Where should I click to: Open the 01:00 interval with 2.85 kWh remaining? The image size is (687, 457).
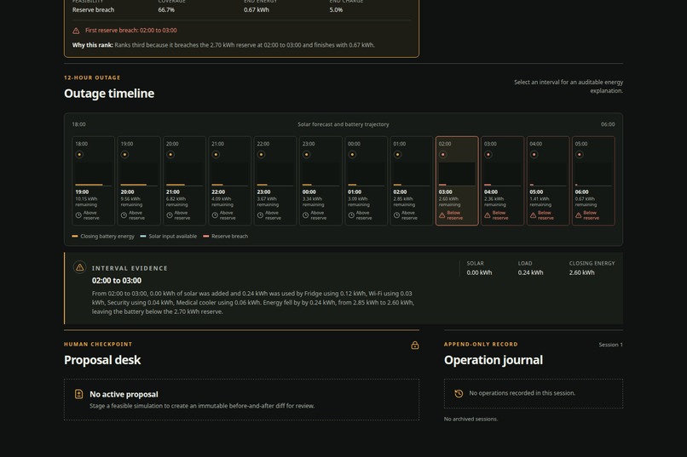[x=412, y=181]
